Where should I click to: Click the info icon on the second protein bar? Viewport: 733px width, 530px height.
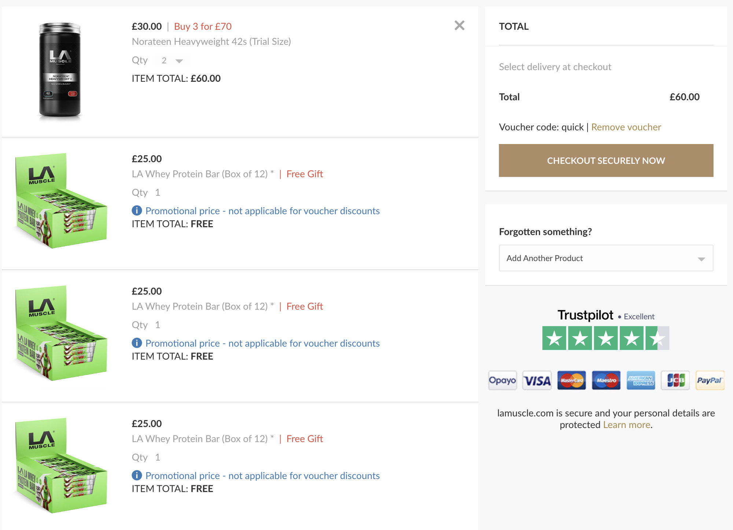(137, 343)
